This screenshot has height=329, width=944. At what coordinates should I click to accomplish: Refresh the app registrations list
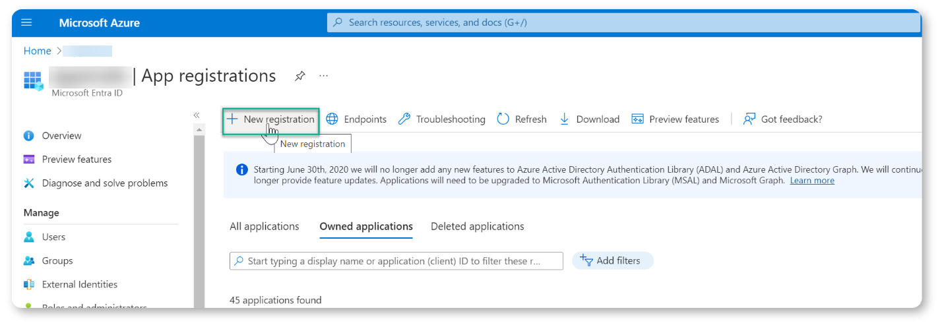(x=522, y=119)
